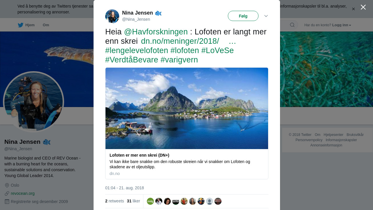Screen dimensions: 373x210
Task: View the 31 liker list
Action: (133, 201)
